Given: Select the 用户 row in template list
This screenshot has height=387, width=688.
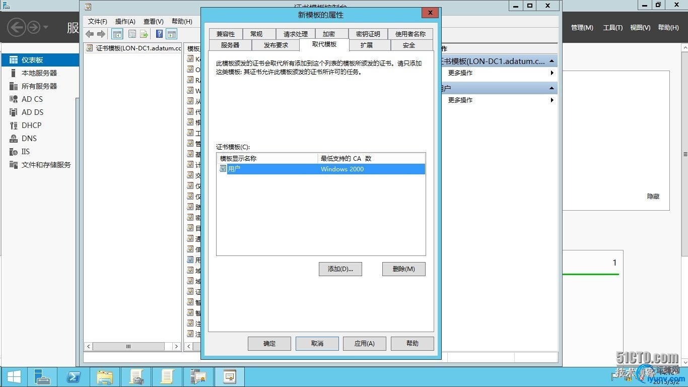Looking at the screenshot, I should click(x=321, y=169).
